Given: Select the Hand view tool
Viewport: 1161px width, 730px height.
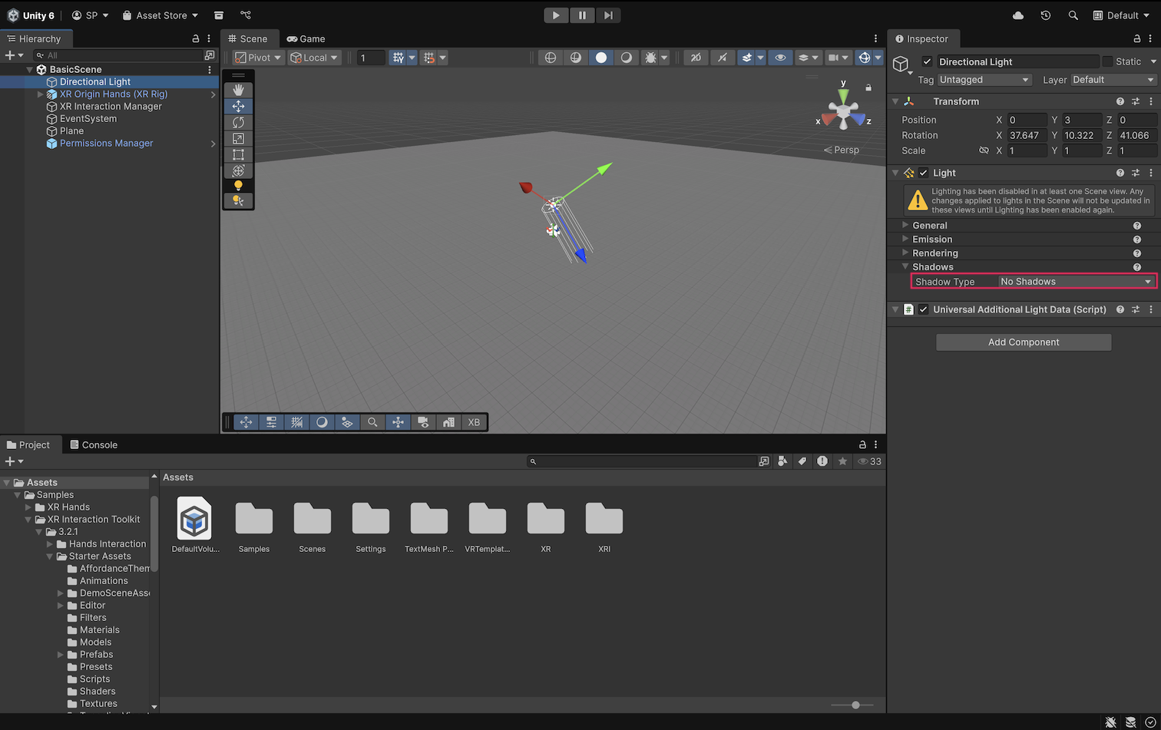Looking at the screenshot, I should click(238, 90).
